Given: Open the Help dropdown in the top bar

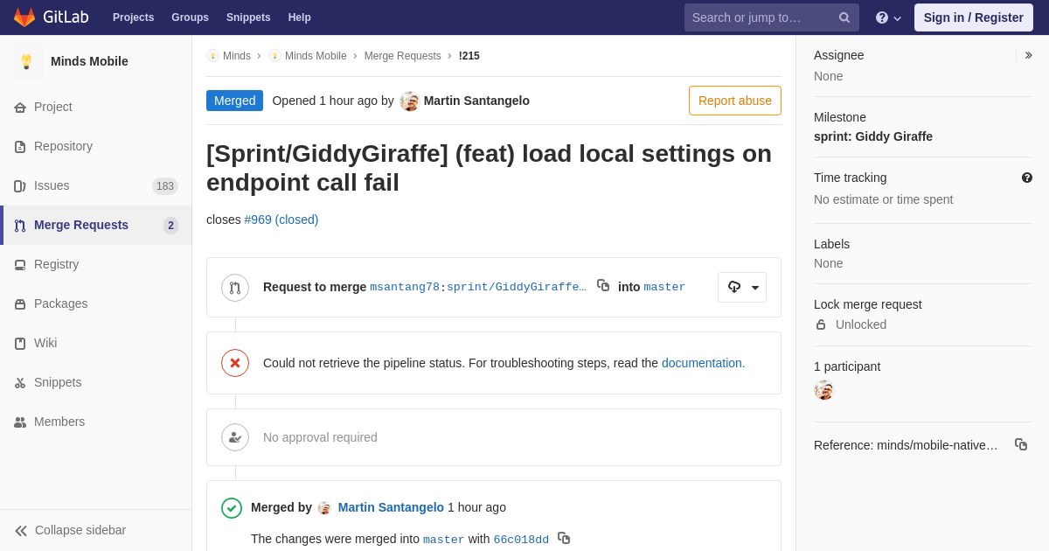Looking at the screenshot, I should coord(888,17).
